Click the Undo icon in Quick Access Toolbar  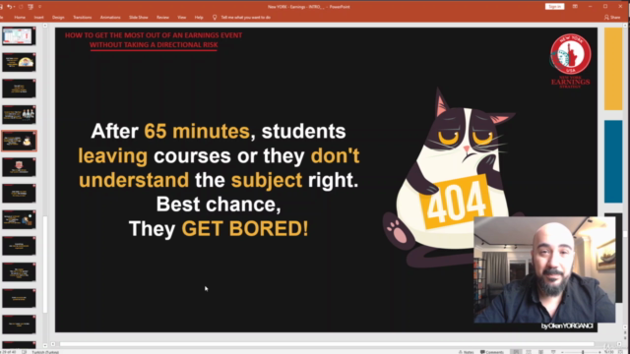tap(9, 7)
